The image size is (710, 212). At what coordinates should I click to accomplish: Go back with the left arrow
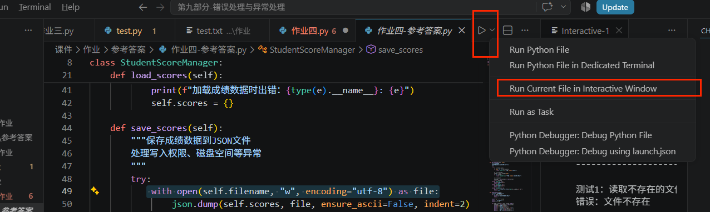[x=143, y=7]
